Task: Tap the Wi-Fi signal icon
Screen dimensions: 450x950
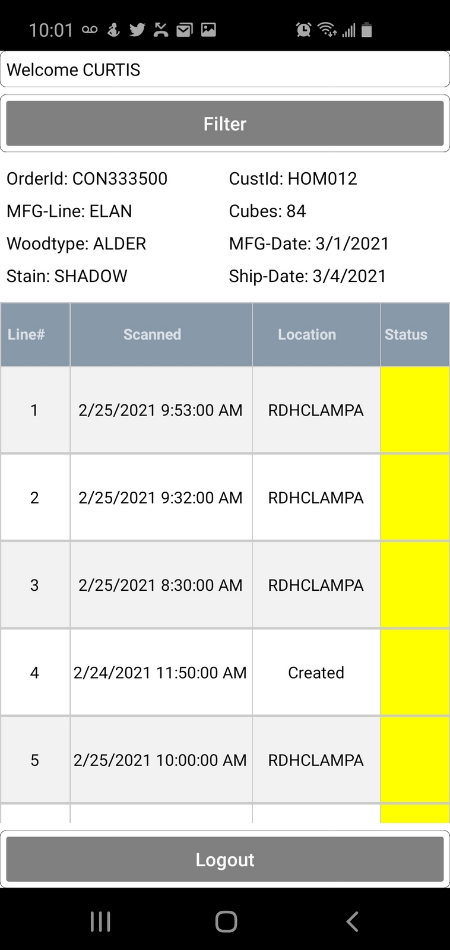Action: click(x=327, y=30)
